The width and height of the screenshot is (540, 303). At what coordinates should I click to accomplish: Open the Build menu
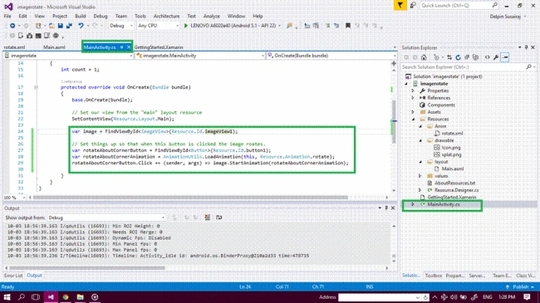(x=81, y=16)
